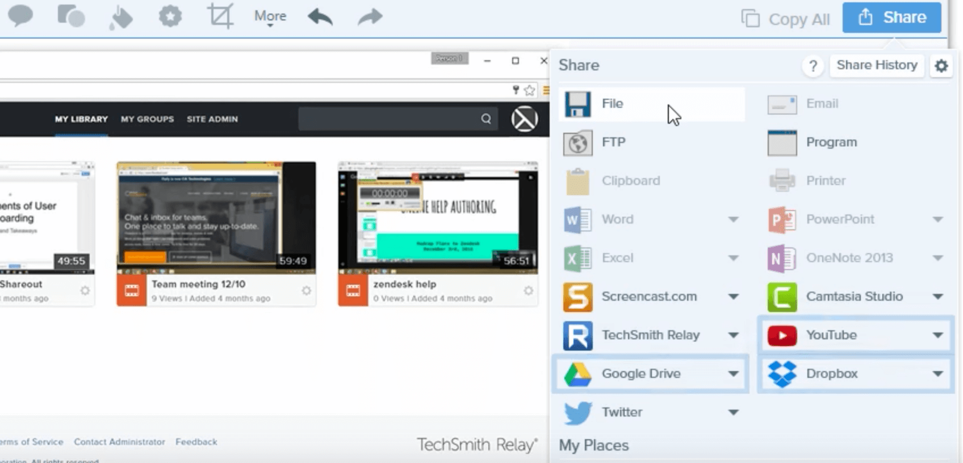Image resolution: width=963 pixels, height=463 pixels.
Task: Expand YouTube options arrow
Action: tap(937, 335)
